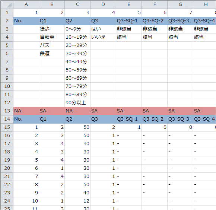
Task: Click respondent number 10 in column A
Action: click(26, 201)
